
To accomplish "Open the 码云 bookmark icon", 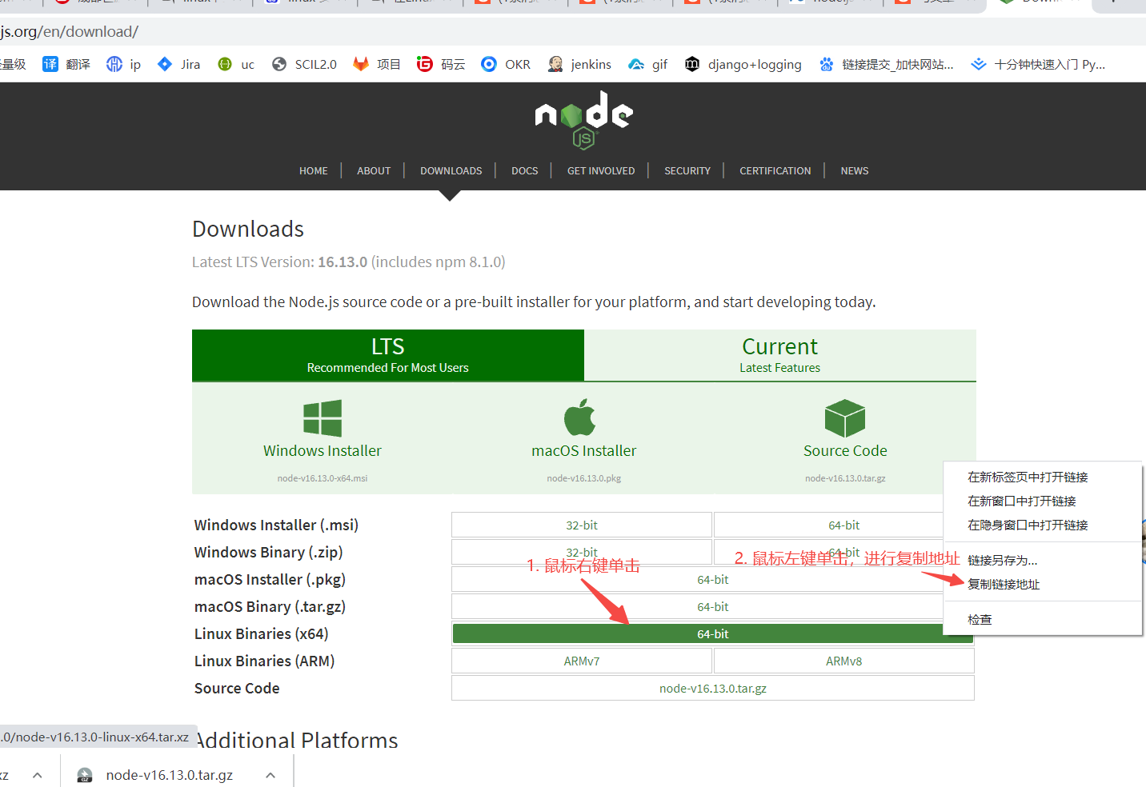I will (x=425, y=64).
